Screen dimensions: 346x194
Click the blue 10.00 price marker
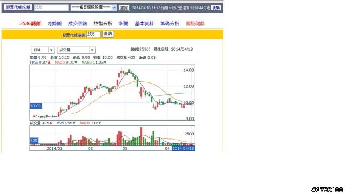coord(36,106)
